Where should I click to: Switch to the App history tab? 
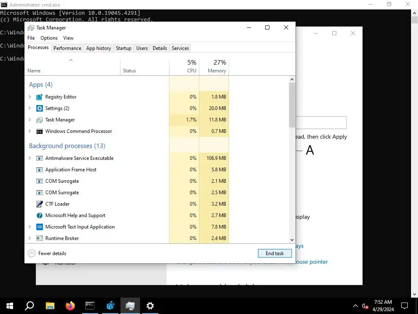[x=98, y=48]
